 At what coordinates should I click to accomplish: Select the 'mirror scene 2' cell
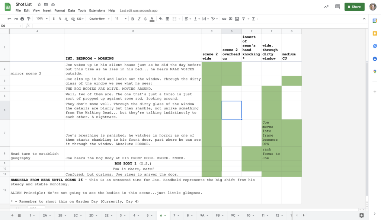(x=37, y=69)
